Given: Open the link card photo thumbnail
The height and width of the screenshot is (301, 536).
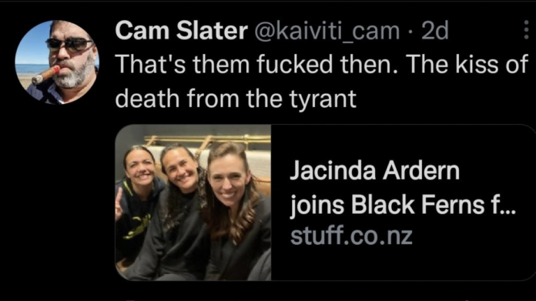Looking at the screenshot, I should (x=193, y=202).
